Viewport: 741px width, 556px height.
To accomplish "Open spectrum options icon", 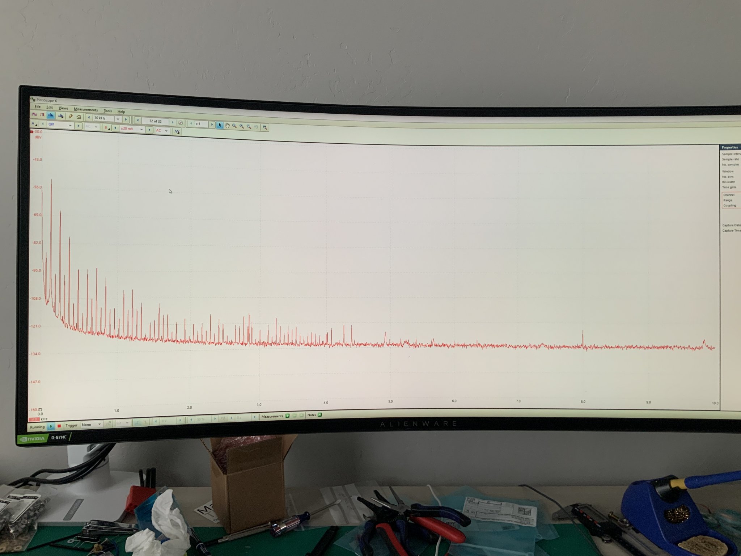I will (61, 116).
